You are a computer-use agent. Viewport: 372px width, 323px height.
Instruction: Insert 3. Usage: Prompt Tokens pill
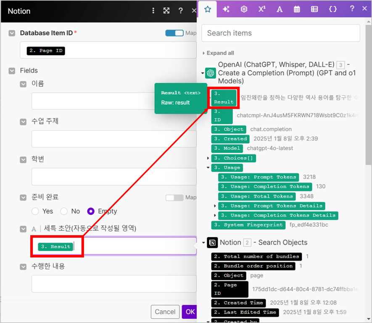(x=259, y=177)
